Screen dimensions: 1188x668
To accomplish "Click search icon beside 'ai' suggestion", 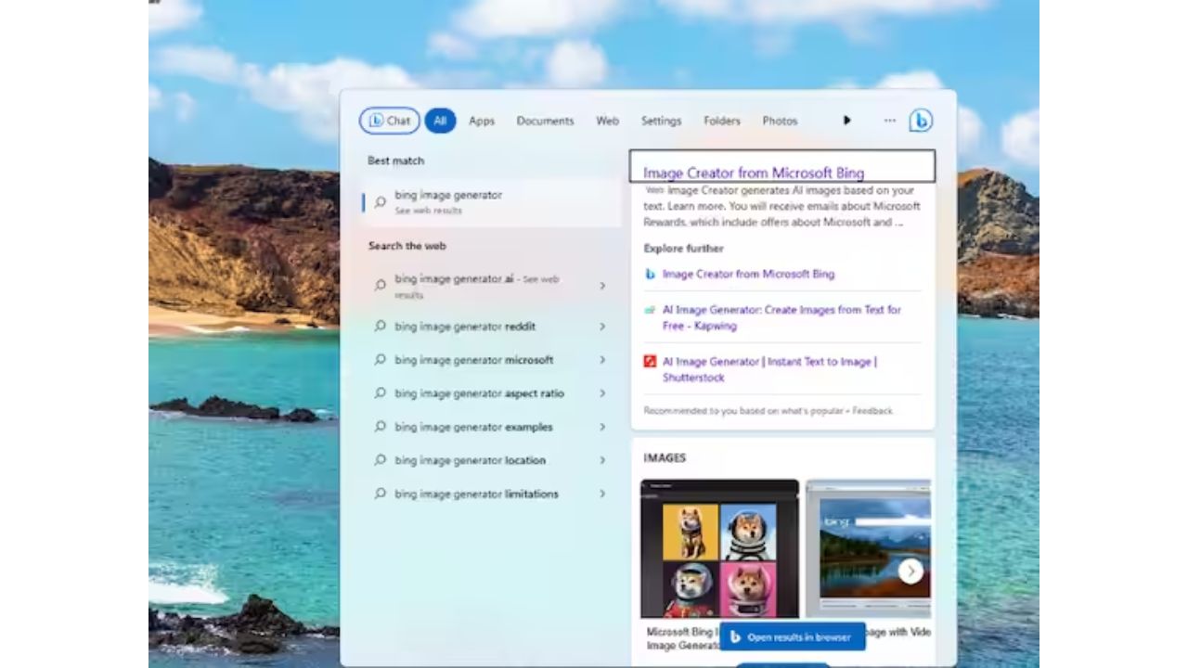I will (x=380, y=286).
